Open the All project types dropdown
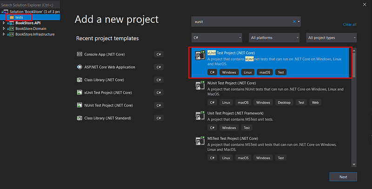 coord(331,37)
